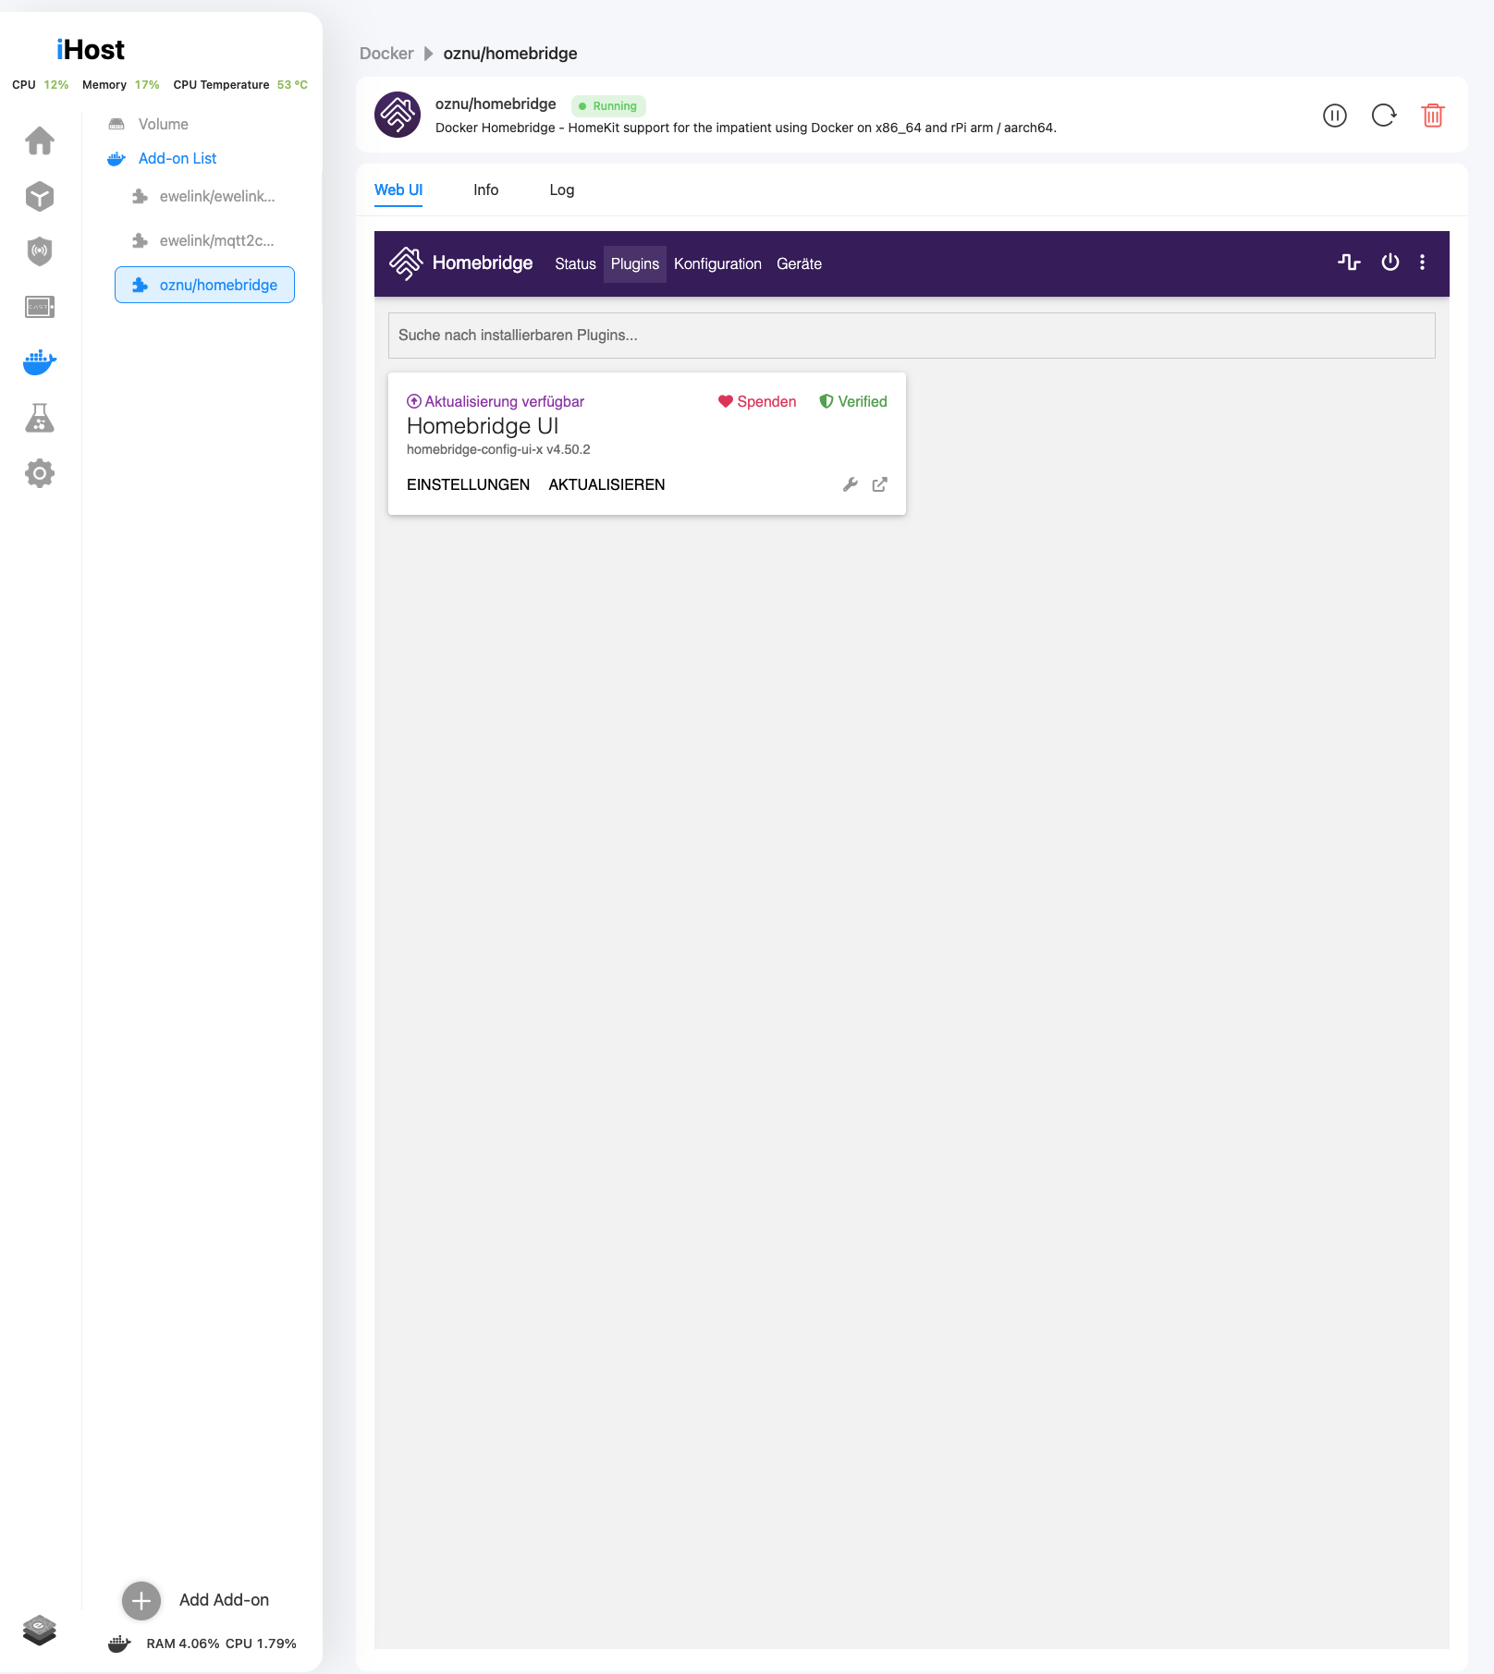Open the ewelink/mqtt2c... add-on
The height and width of the screenshot is (1674, 1494).
click(217, 240)
